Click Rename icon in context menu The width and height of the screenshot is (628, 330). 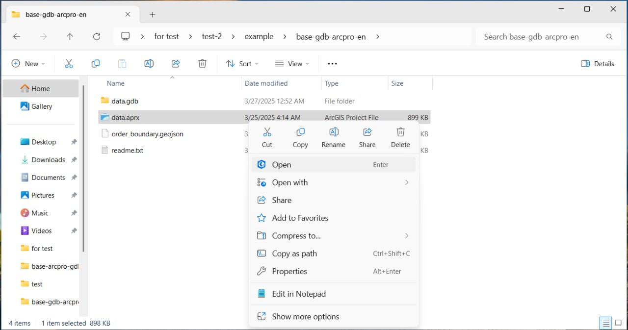(x=334, y=132)
